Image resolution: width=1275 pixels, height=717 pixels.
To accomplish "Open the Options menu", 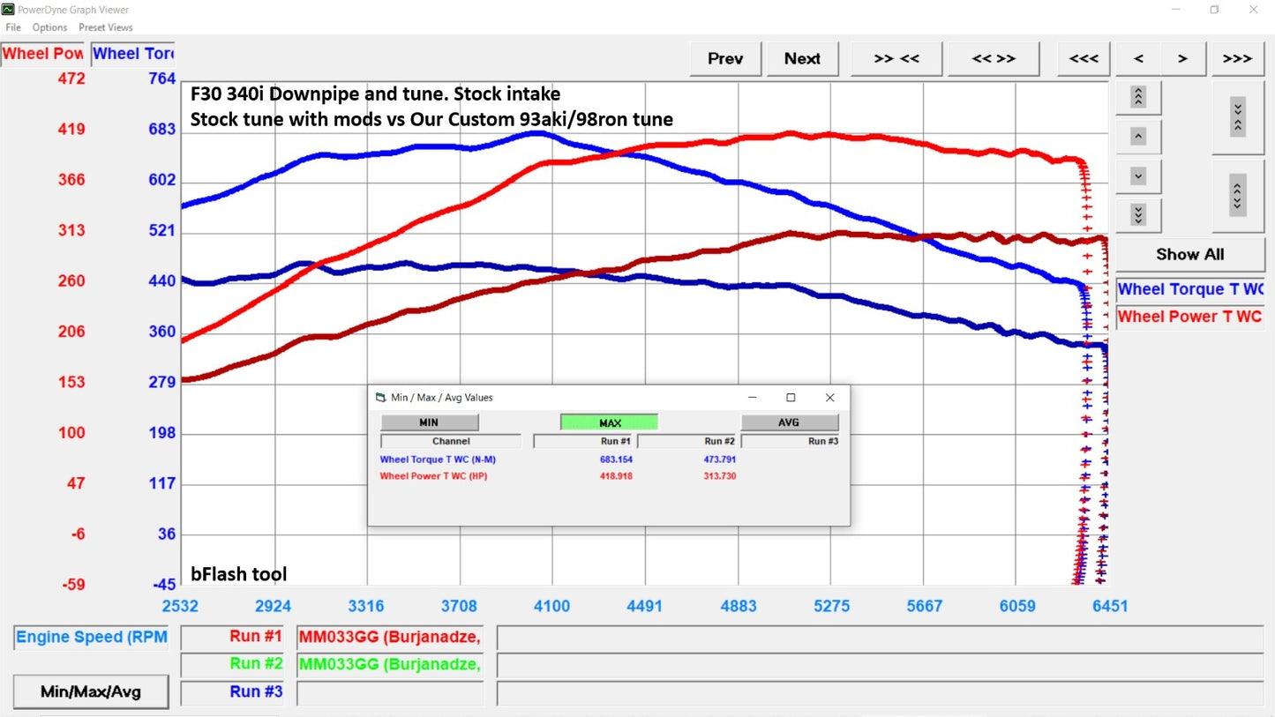I will click(x=50, y=27).
